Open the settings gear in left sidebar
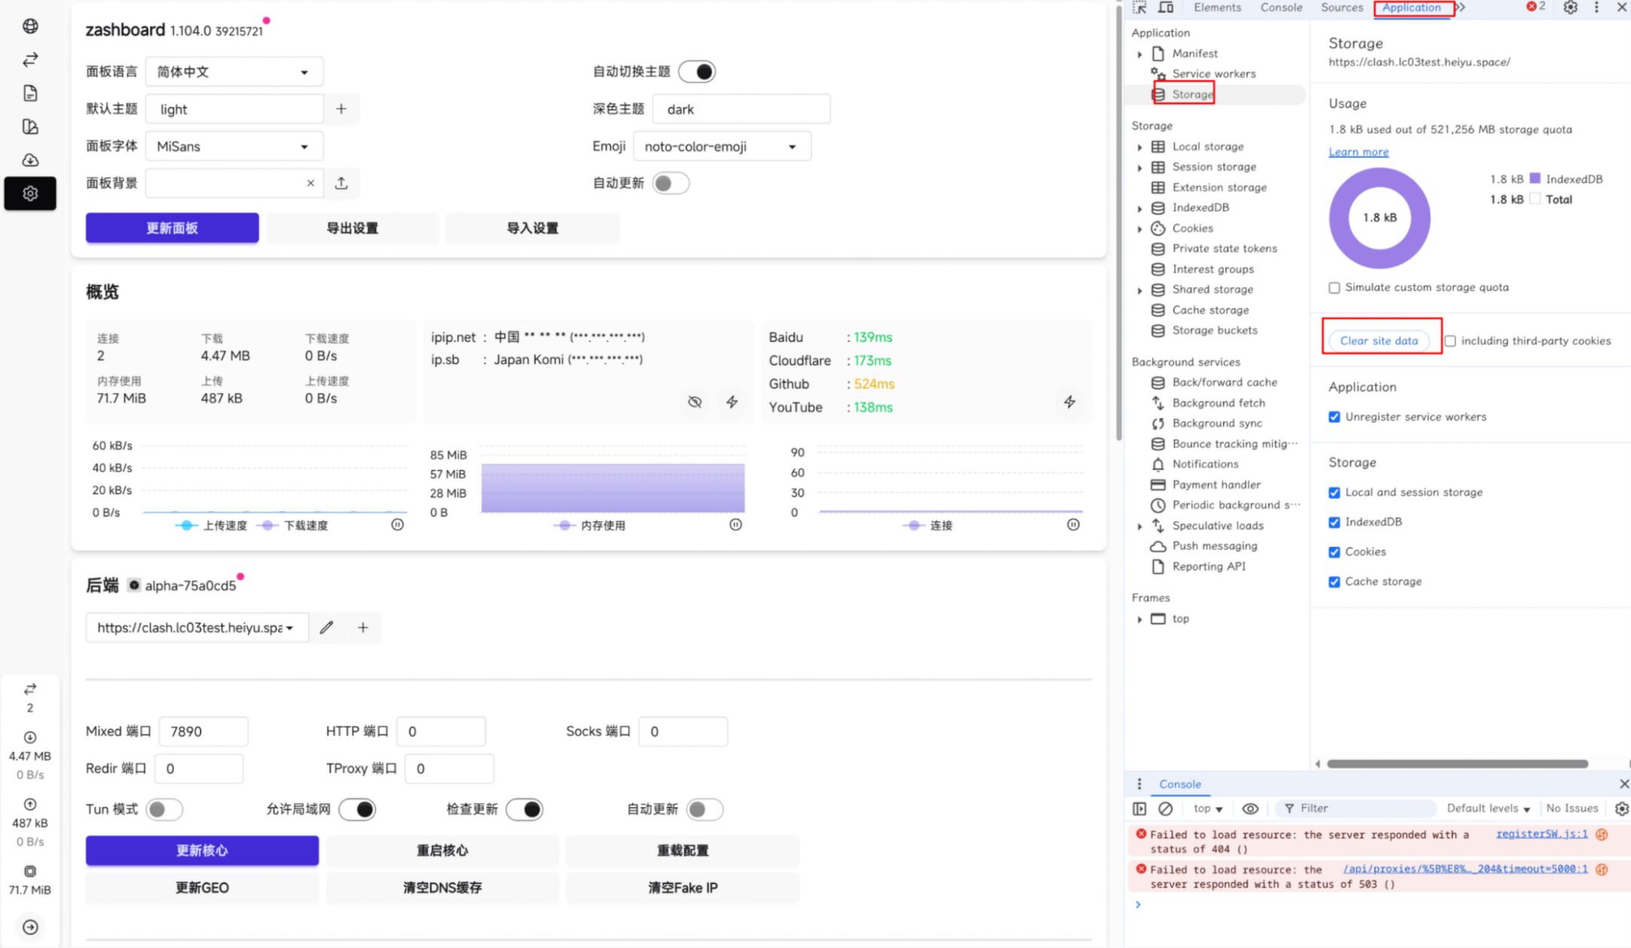The image size is (1631, 948). [x=30, y=194]
